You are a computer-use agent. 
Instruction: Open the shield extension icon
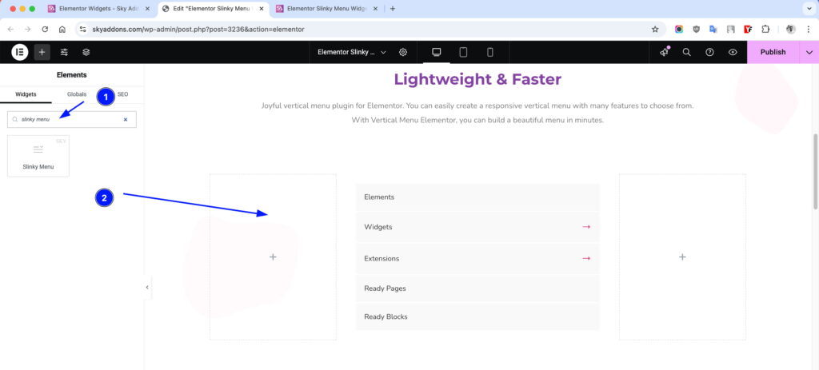(x=697, y=30)
